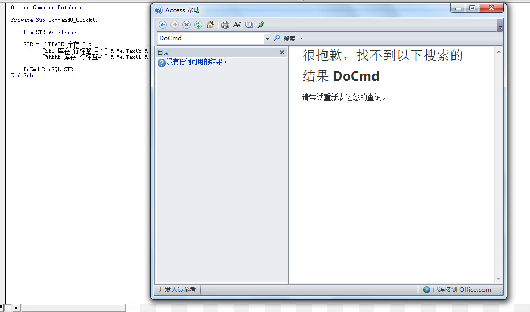Toggle the table of contents book icon
Image resolution: width=530 pixels, height=312 pixels.
[249, 25]
